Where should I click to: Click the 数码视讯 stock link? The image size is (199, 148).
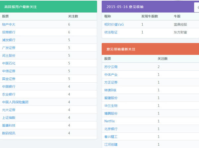pos(9,133)
